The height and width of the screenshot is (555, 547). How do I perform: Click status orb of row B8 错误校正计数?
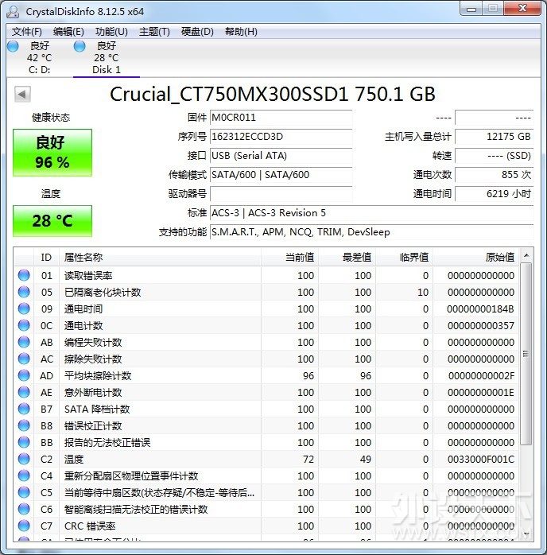tap(24, 425)
